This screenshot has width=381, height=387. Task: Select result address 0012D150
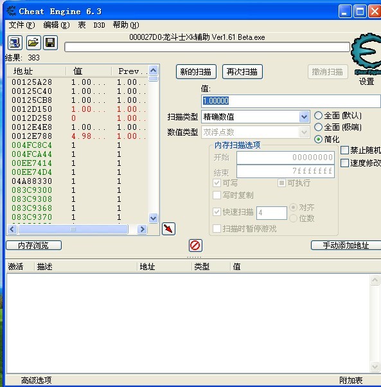coord(32,109)
